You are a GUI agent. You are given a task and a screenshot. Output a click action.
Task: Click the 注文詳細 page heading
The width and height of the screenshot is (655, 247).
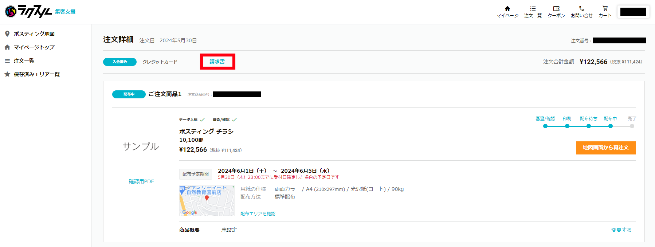pos(118,39)
